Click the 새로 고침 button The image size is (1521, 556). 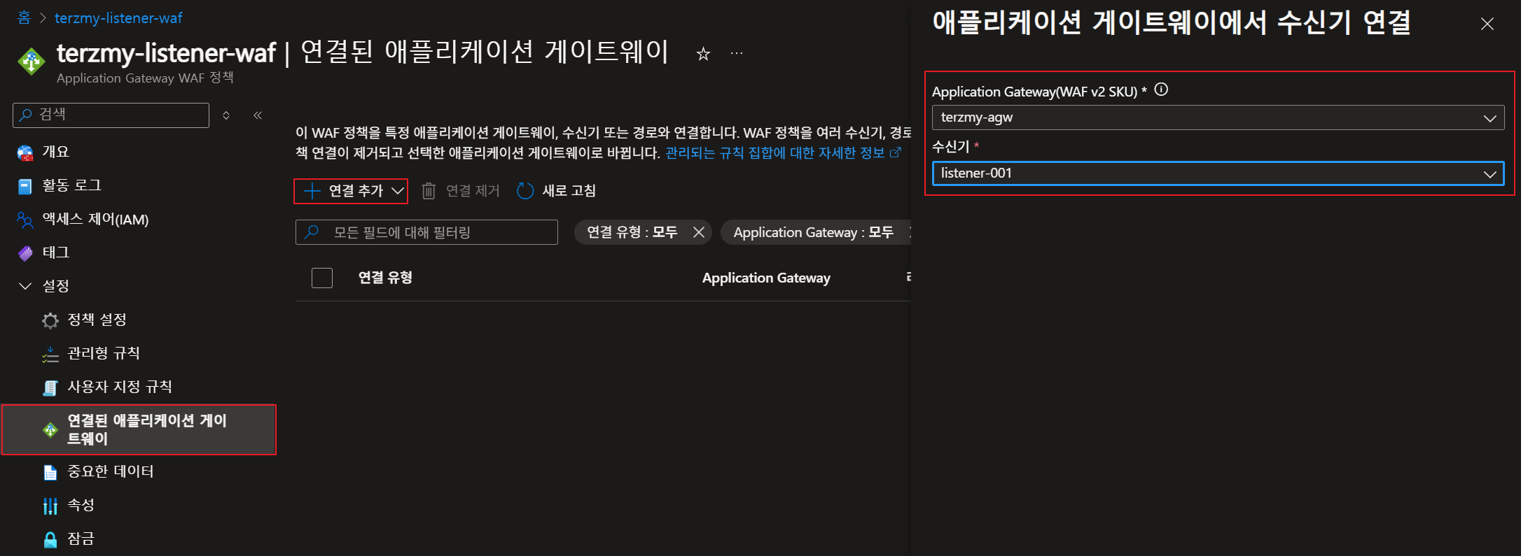pyautogui.click(x=556, y=191)
